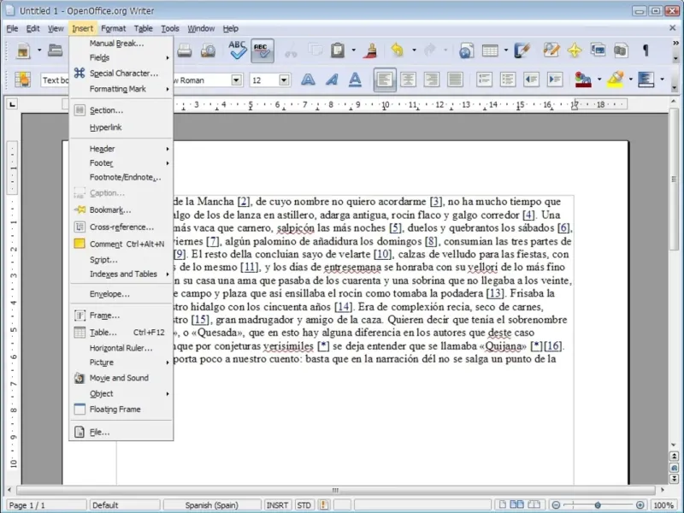Toggle Justified paragraph alignment

click(456, 80)
